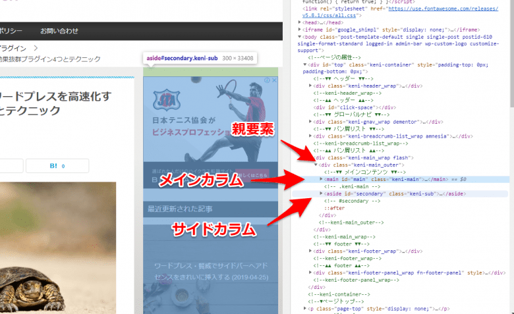Open the AdChoices info icon on the ad
514x314 pixels.
pos(267,80)
